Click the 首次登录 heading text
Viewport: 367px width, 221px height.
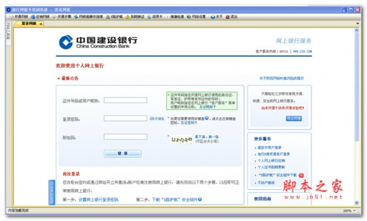tap(71, 174)
